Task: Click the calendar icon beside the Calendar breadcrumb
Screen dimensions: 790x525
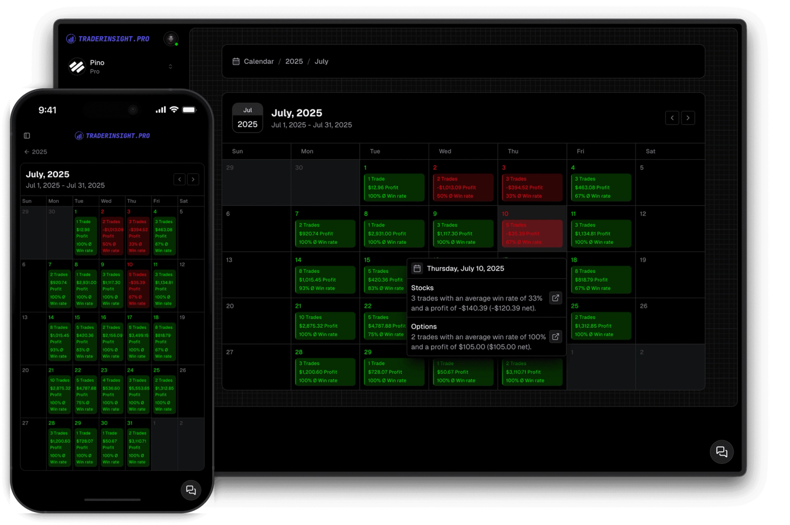Action: (235, 61)
